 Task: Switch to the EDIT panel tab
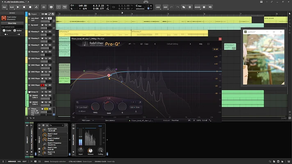click(24, 162)
